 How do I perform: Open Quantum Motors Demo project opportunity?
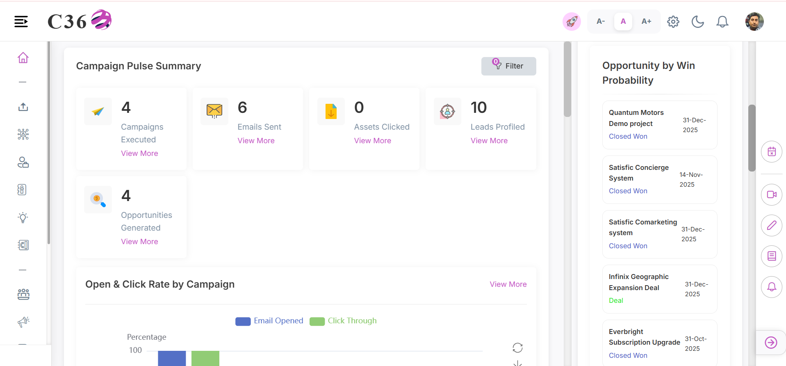660,125
